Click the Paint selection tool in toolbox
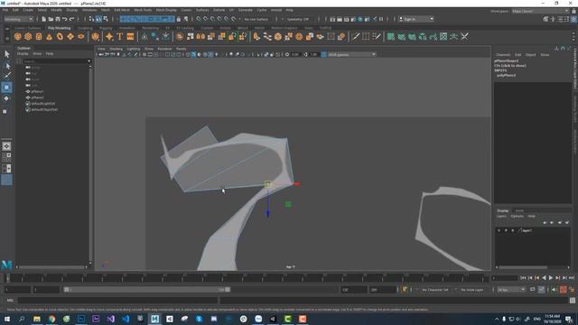578x325 pixels. [6, 76]
